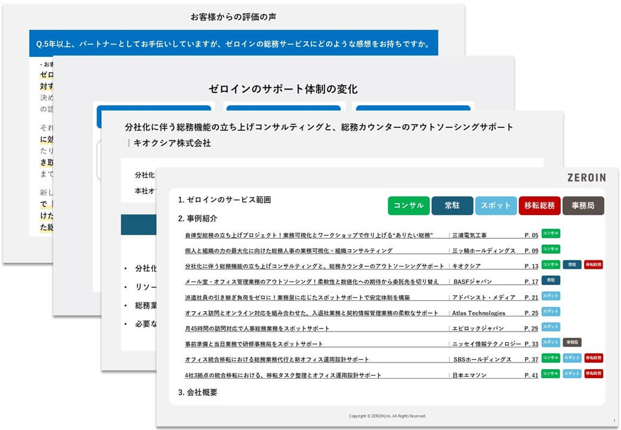Click the heading 2. 事例紹介
The height and width of the screenshot is (430, 621).
(x=198, y=219)
